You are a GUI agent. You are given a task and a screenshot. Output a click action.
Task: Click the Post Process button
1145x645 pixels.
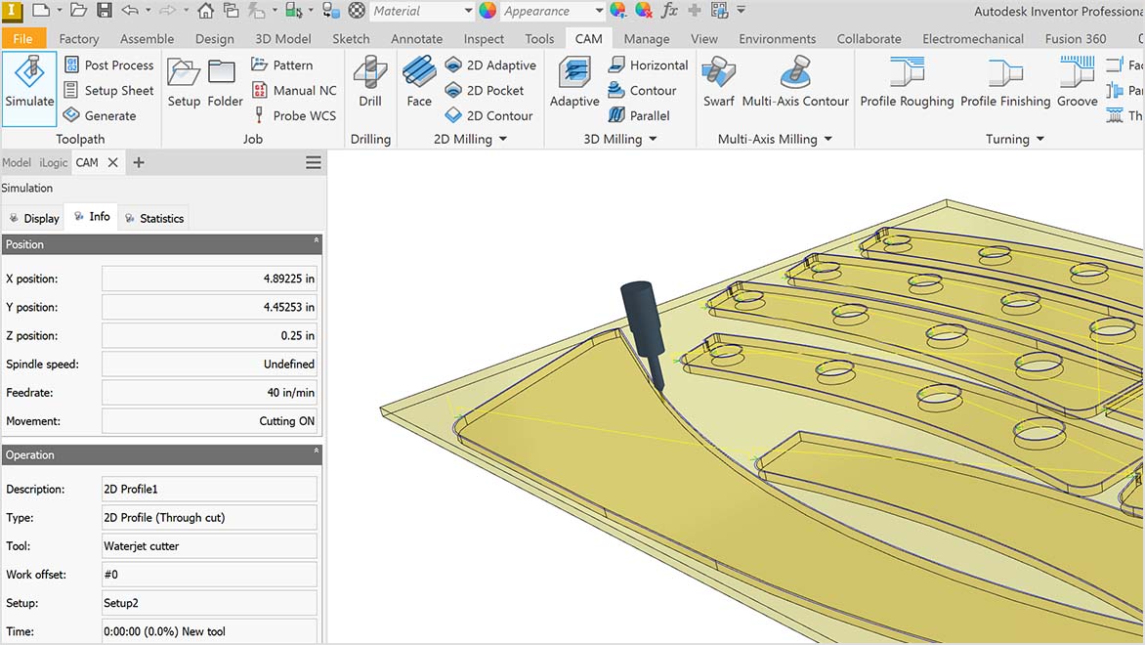click(x=108, y=64)
